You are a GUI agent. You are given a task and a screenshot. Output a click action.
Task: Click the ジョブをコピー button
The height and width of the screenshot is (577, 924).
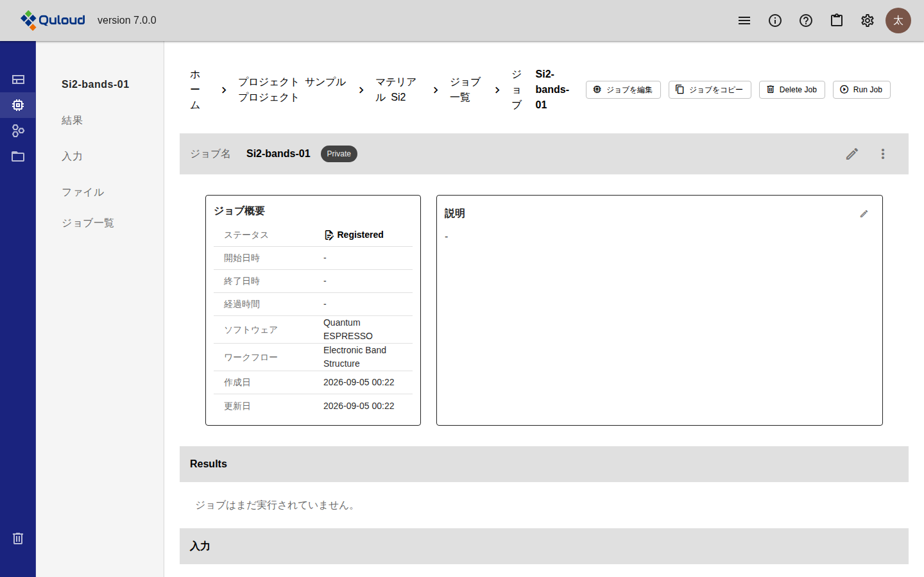coord(710,90)
